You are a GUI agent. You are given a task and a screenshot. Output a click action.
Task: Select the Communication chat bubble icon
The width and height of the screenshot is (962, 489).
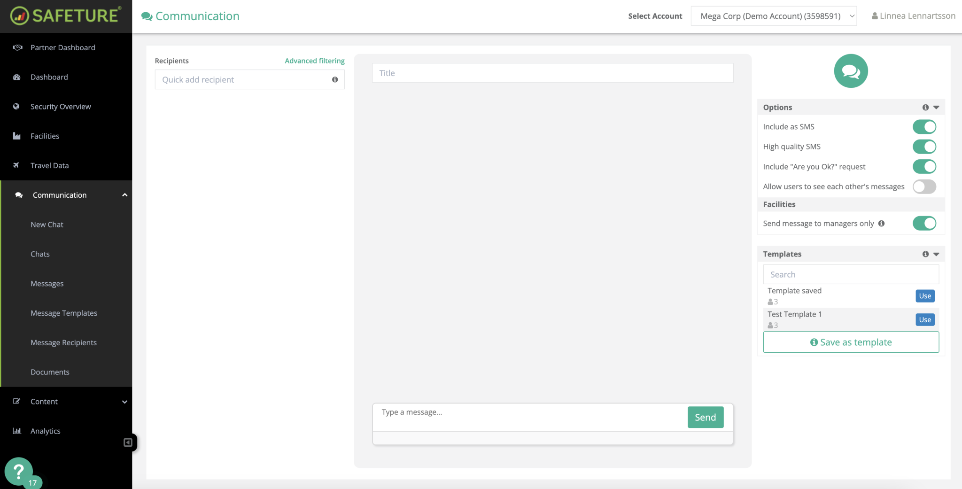(19, 195)
